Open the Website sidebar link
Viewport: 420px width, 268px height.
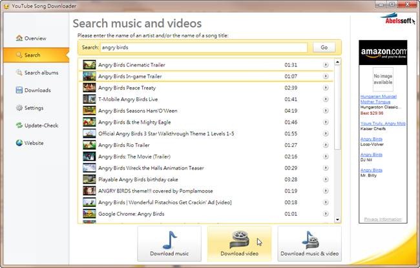30,143
